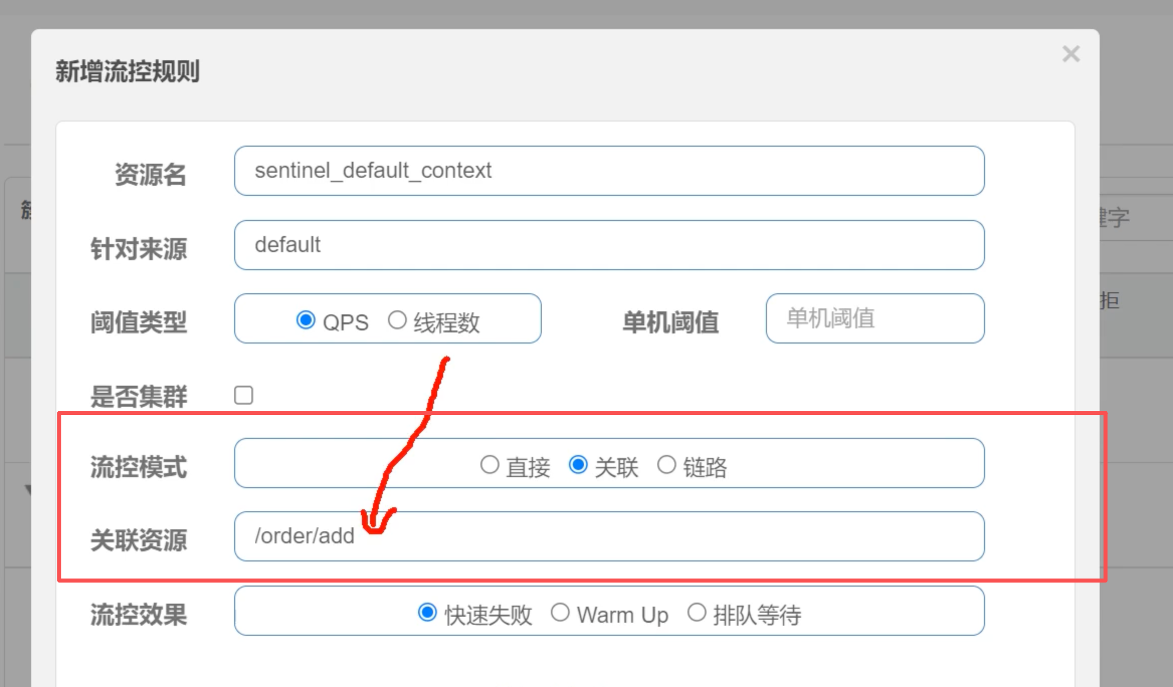Screen dimensions: 1173x687
Task: Select 直接 flow control mode
Action: (x=490, y=465)
